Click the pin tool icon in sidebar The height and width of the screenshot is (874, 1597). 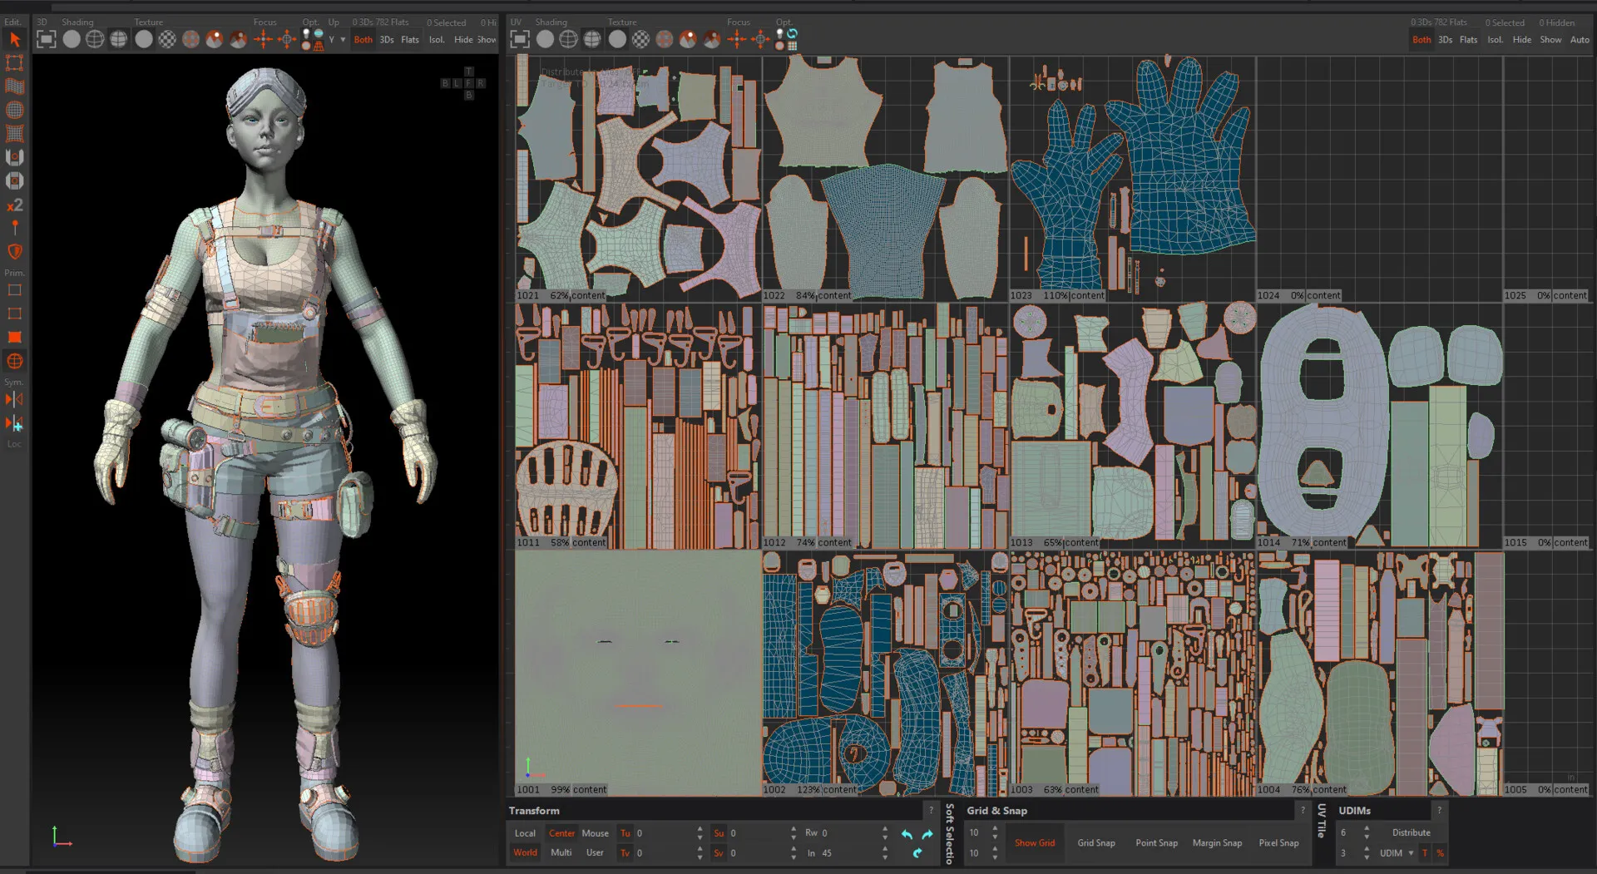14,227
